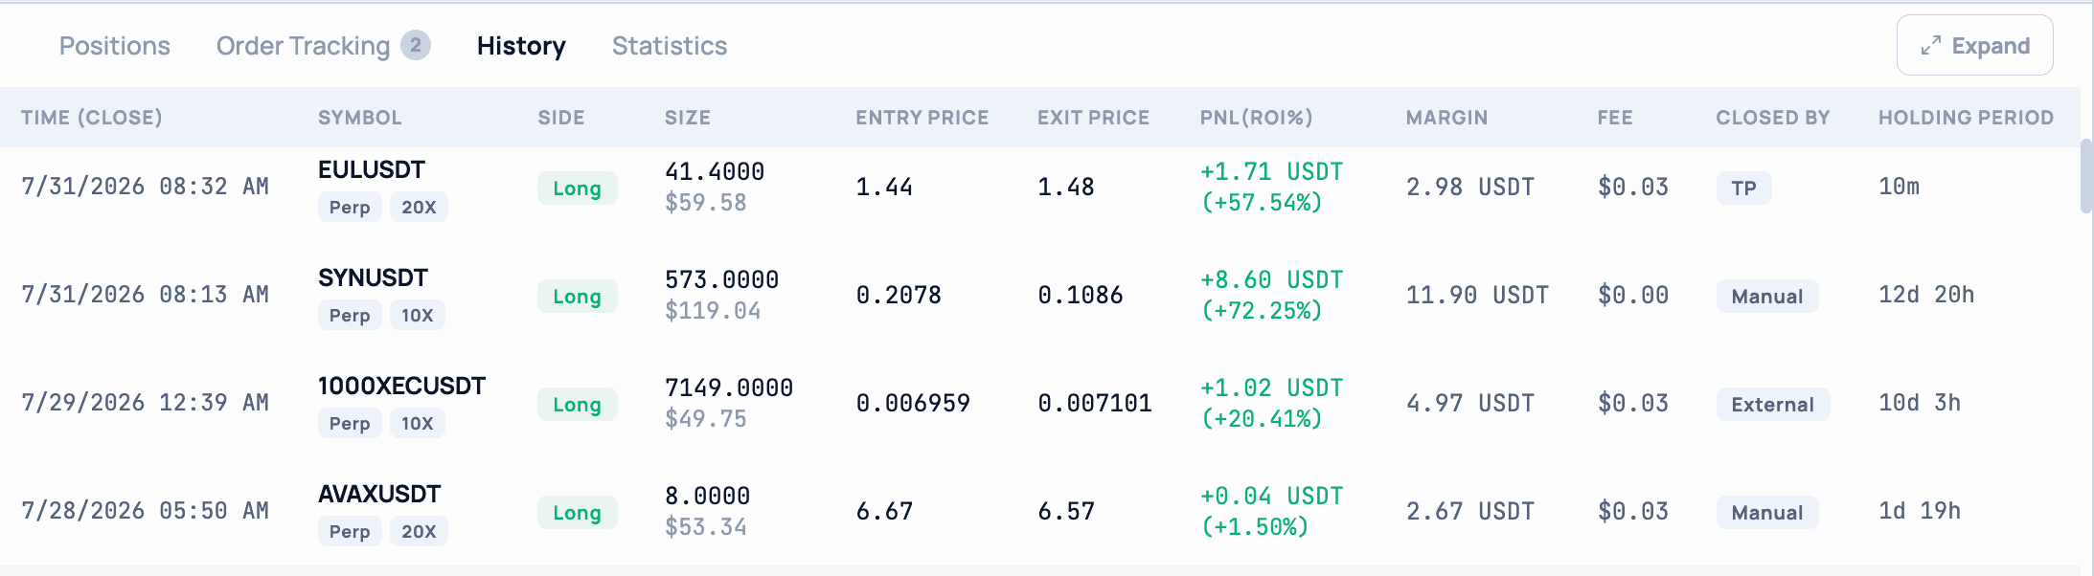Click the 20X leverage tag for AVAXUSDT
Viewport: 2094px width, 576px height.
click(x=419, y=531)
